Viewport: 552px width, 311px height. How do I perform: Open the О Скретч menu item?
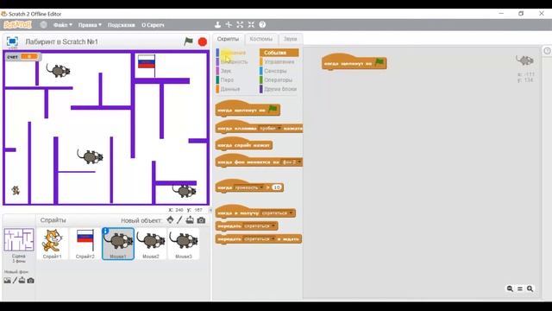(153, 25)
